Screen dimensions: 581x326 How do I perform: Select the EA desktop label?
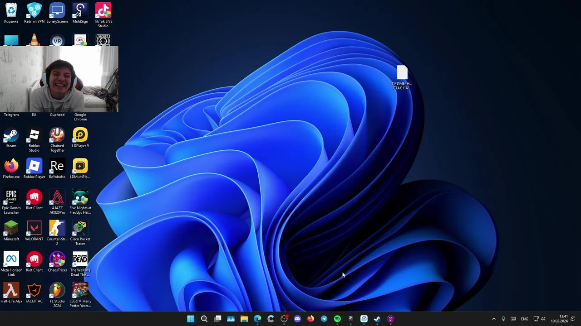pyautogui.click(x=34, y=115)
